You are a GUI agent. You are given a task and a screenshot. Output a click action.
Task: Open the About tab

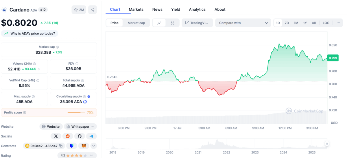pos(220,10)
